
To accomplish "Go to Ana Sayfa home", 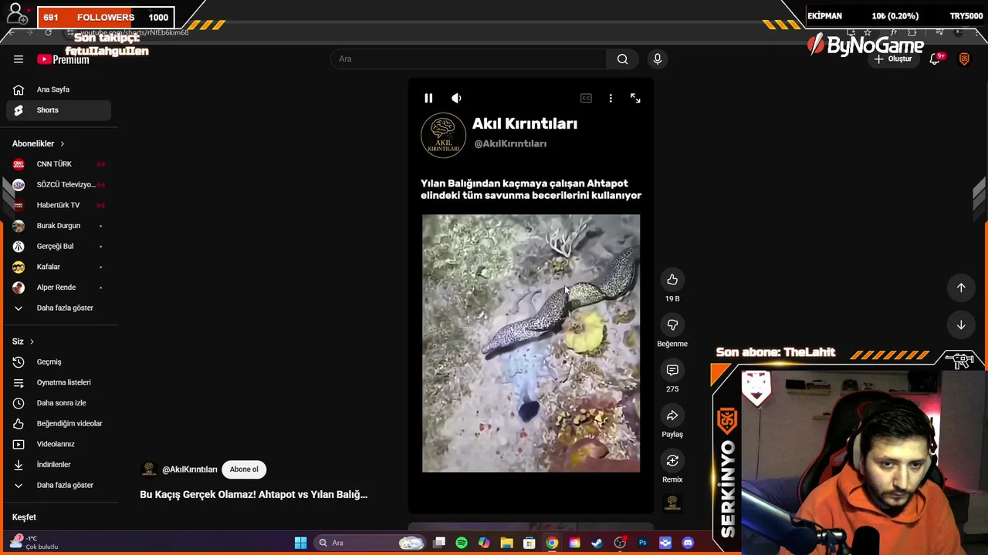I will pos(59,89).
